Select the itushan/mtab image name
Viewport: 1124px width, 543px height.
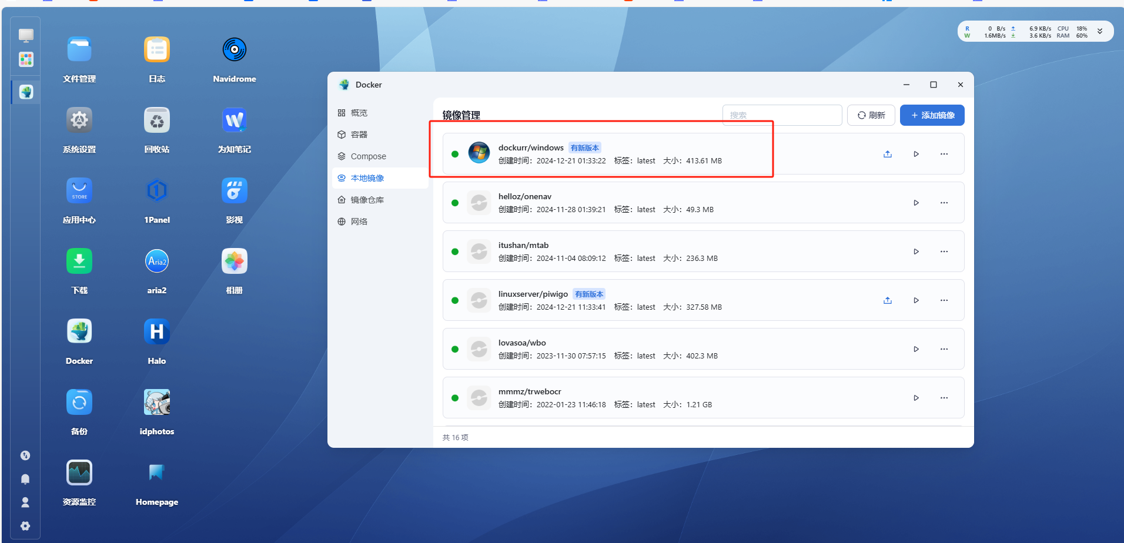[x=523, y=245]
